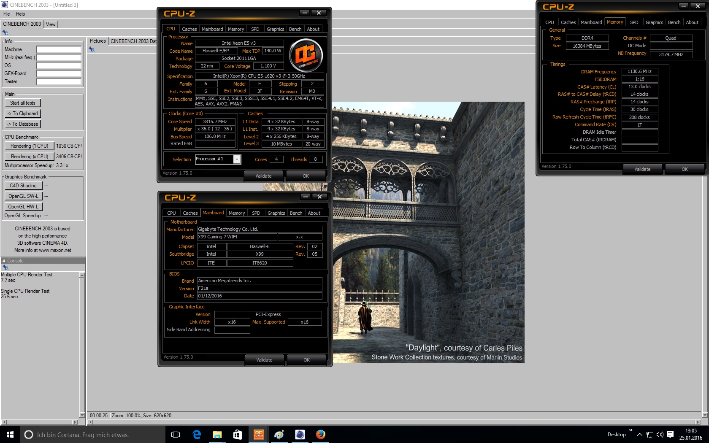Image resolution: width=709 pixels, height=443 pixels.
Task: Click the To Database button
Action: [x=23, y=124]
